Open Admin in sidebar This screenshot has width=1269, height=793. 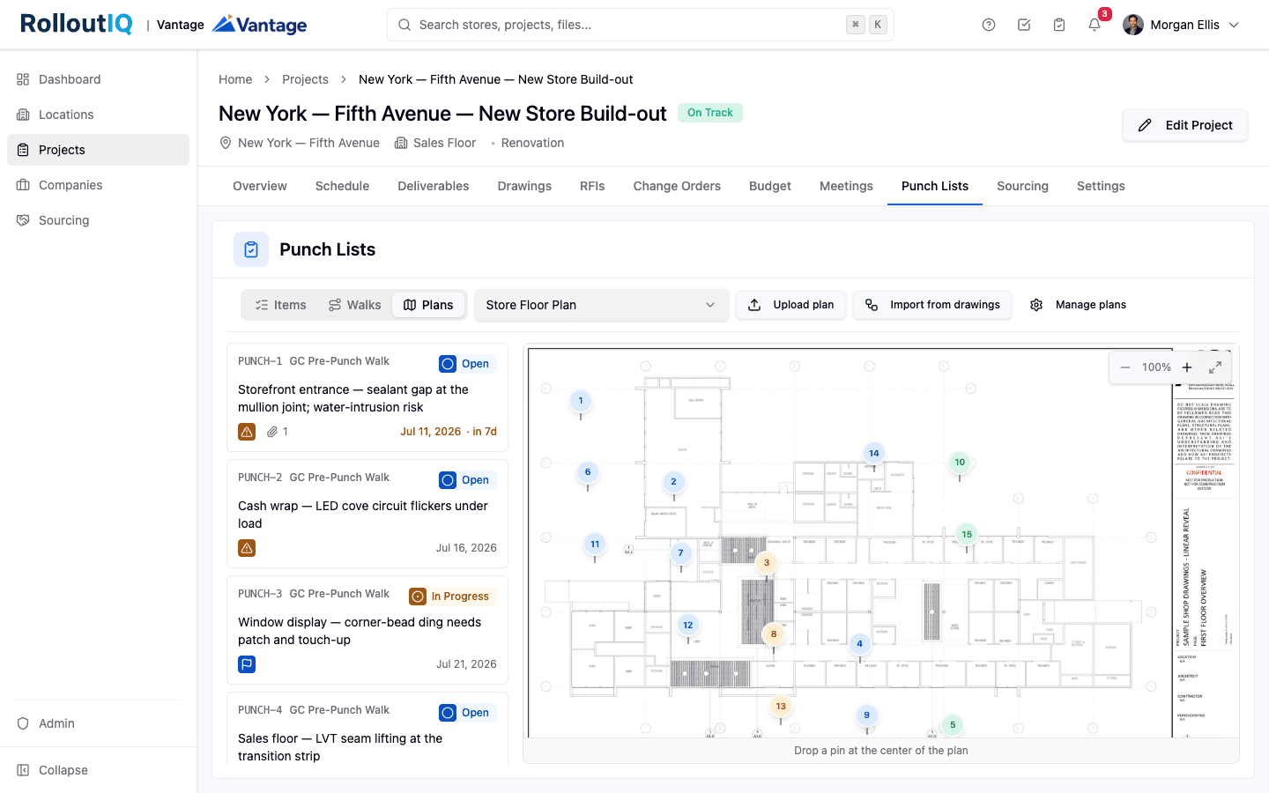click(98, 723)
